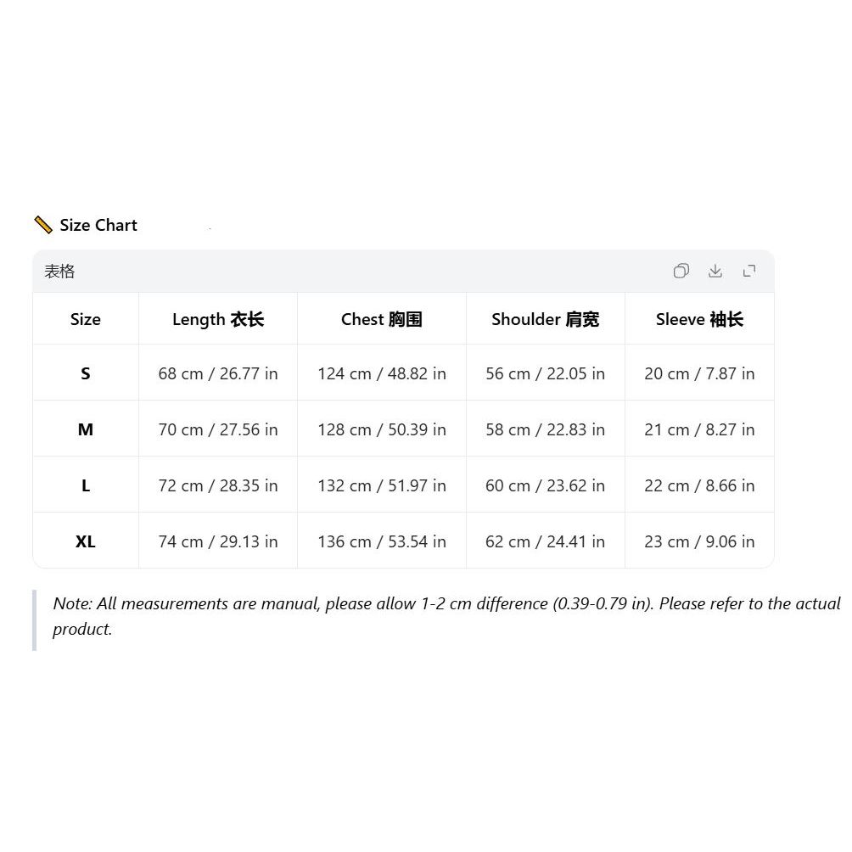The width and height of the screenshot is (852, 852).
Task: Click the measurement note text
Action: 446,616
